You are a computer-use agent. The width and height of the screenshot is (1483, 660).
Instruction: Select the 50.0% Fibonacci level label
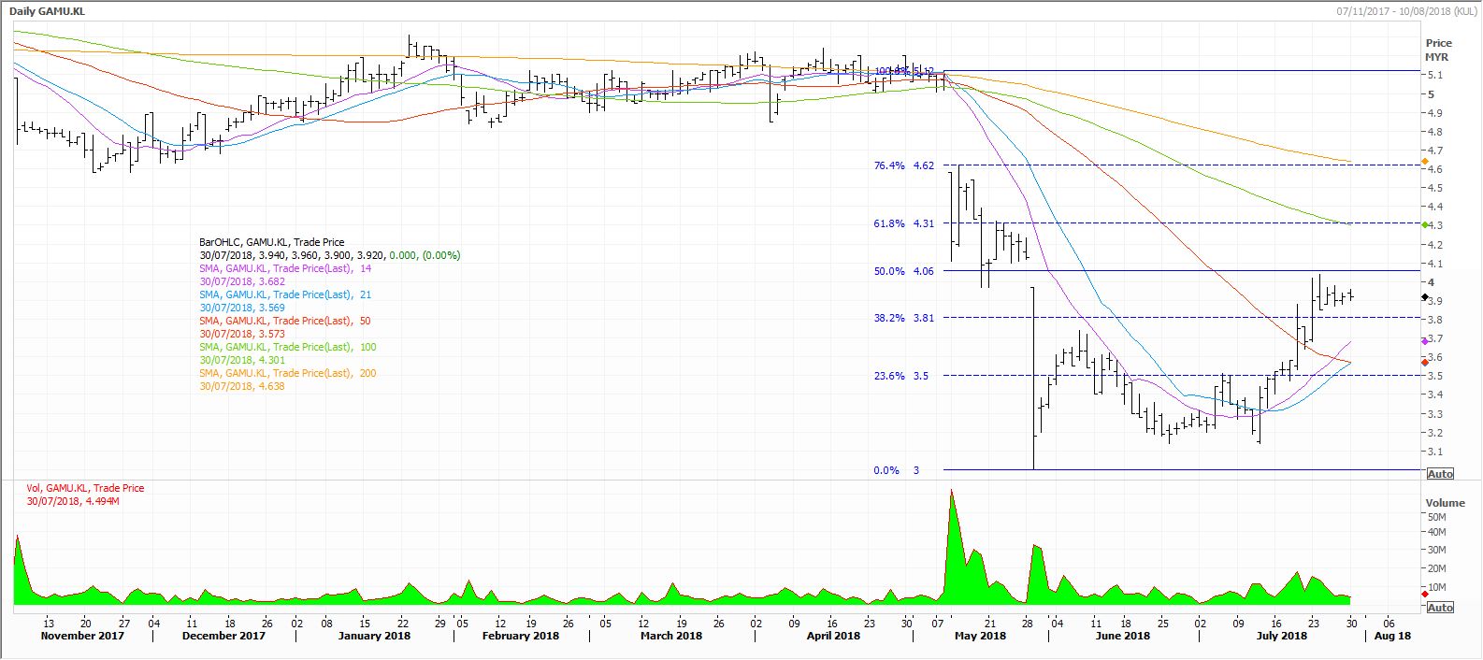889,271
